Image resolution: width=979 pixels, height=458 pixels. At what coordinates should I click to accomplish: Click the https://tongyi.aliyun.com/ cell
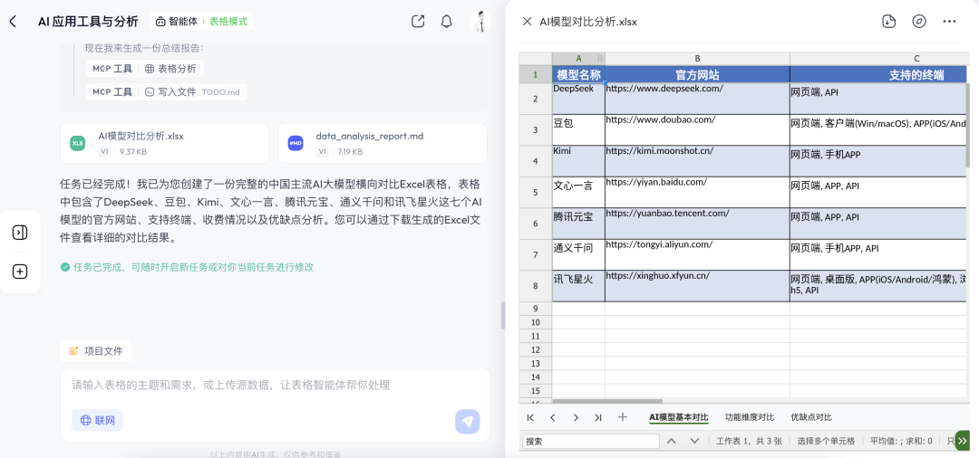click(x=697, y=255)
